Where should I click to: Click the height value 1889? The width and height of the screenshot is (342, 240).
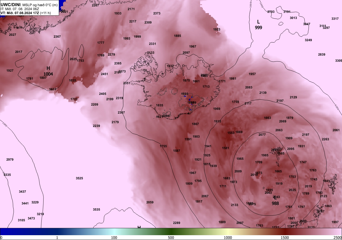click(222, 222)
